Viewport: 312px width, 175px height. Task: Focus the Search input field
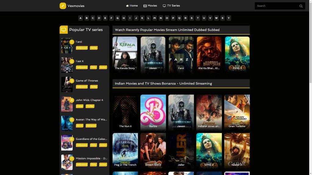[x=276, y=6]
